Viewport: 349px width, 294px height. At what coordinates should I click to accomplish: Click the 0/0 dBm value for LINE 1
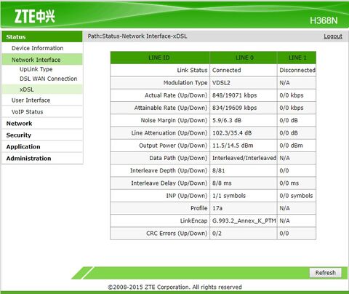(291, 146)
